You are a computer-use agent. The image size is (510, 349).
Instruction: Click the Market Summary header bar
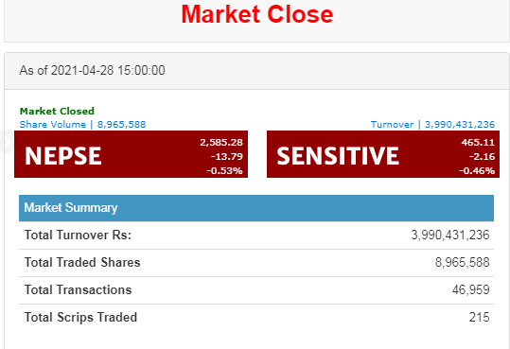(x=256, y=208)
